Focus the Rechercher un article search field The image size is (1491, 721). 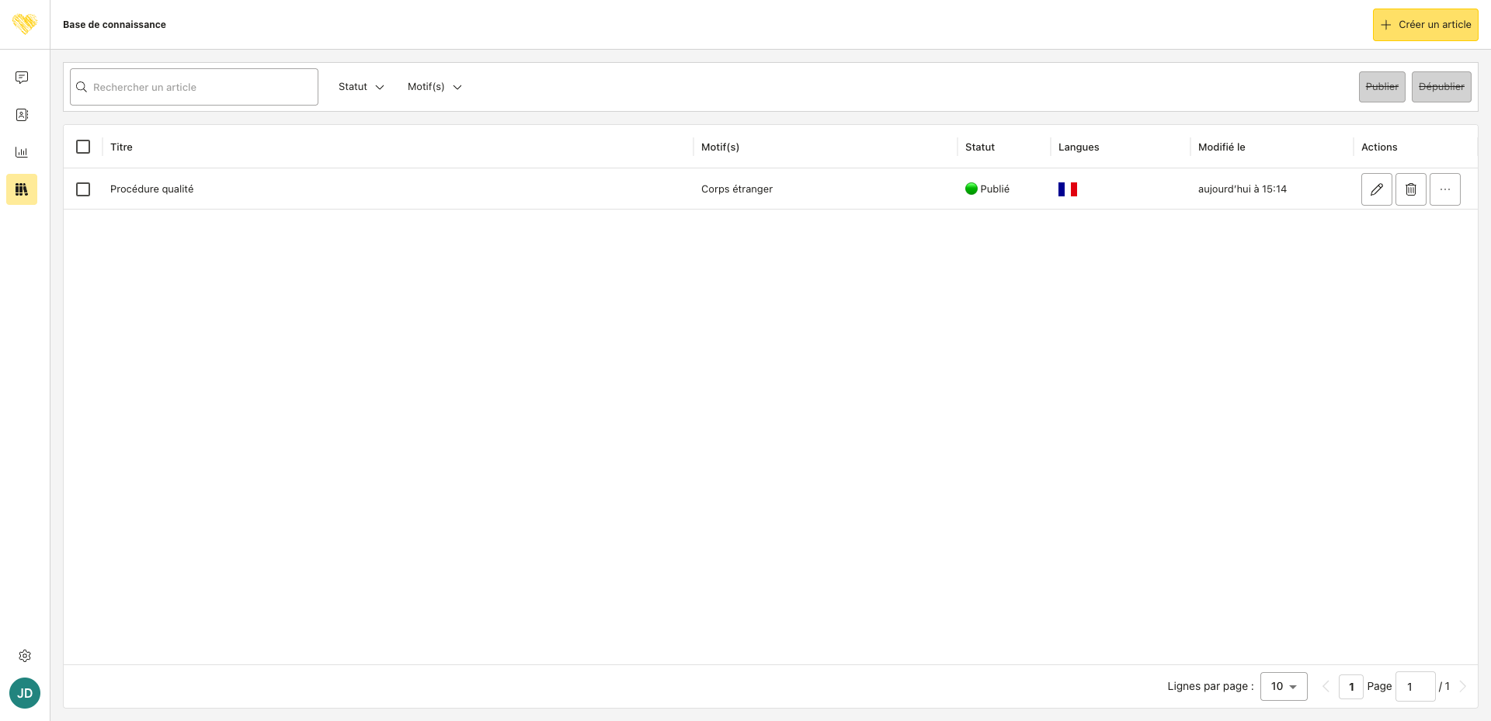tap(194, 87)
